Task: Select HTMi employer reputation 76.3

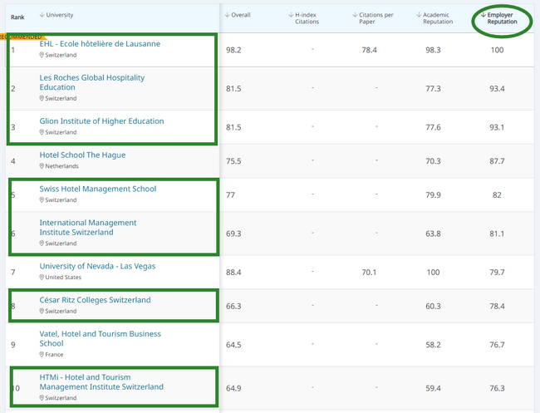Action: click(x=497, y=388)
